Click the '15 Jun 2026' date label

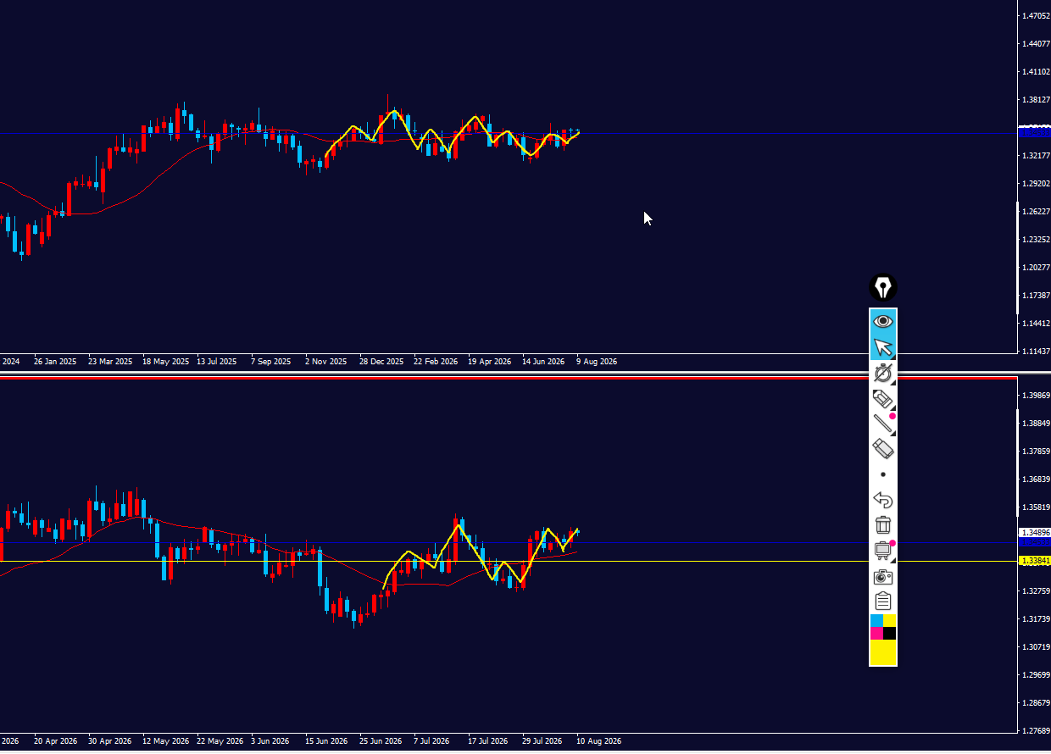coord(326,741)
